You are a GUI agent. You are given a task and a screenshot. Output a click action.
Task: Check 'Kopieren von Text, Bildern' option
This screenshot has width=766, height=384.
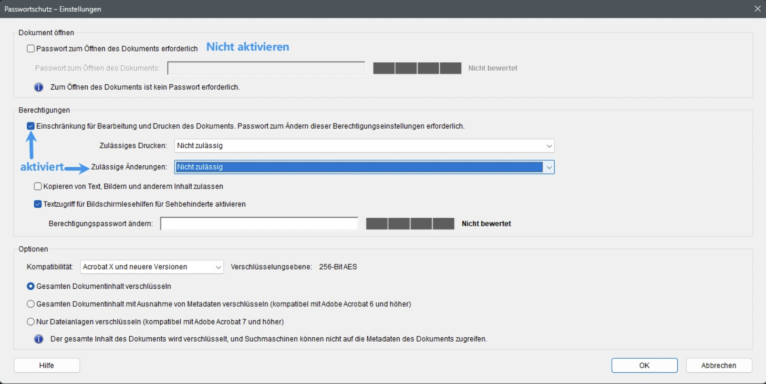(38, 186)
